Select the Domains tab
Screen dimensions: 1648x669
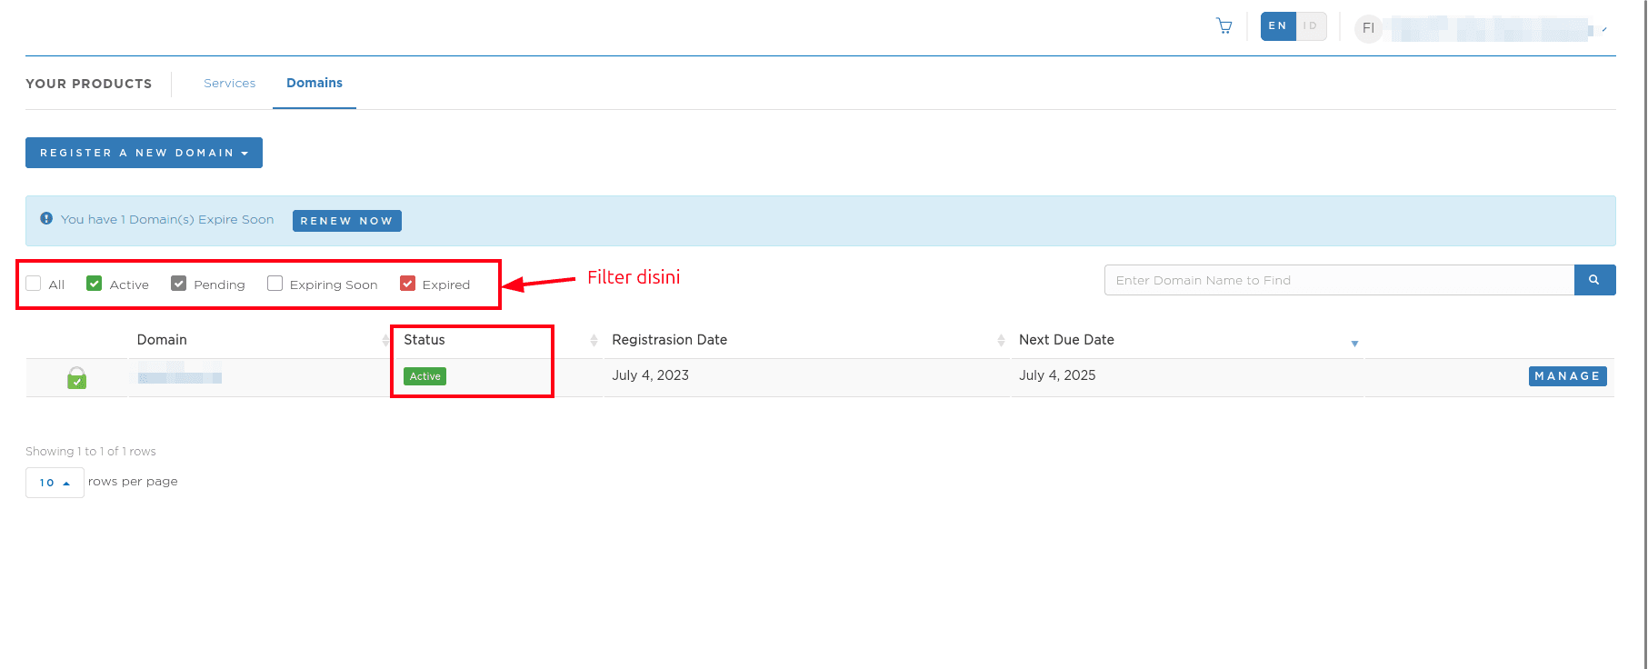coord(315,83)
